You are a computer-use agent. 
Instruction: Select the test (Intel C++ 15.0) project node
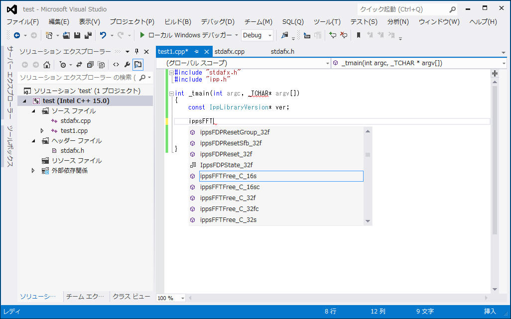coord(85,101)
